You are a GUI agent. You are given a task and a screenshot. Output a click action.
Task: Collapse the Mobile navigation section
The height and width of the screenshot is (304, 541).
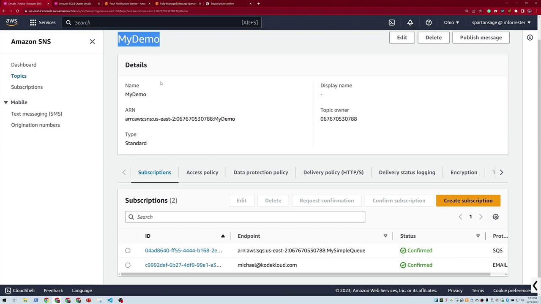pyautogui.click(x=6, y=103)
